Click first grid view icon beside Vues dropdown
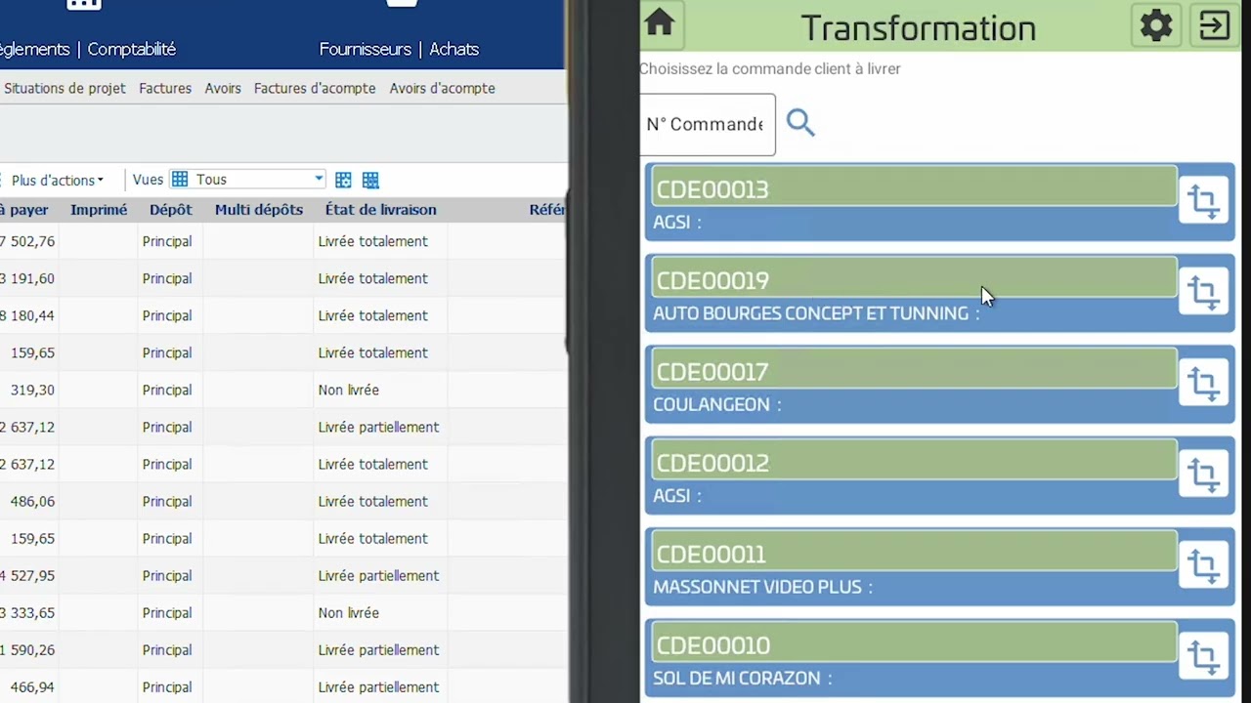The width and height of the screenshot is (1251, 703). (343, 180)
